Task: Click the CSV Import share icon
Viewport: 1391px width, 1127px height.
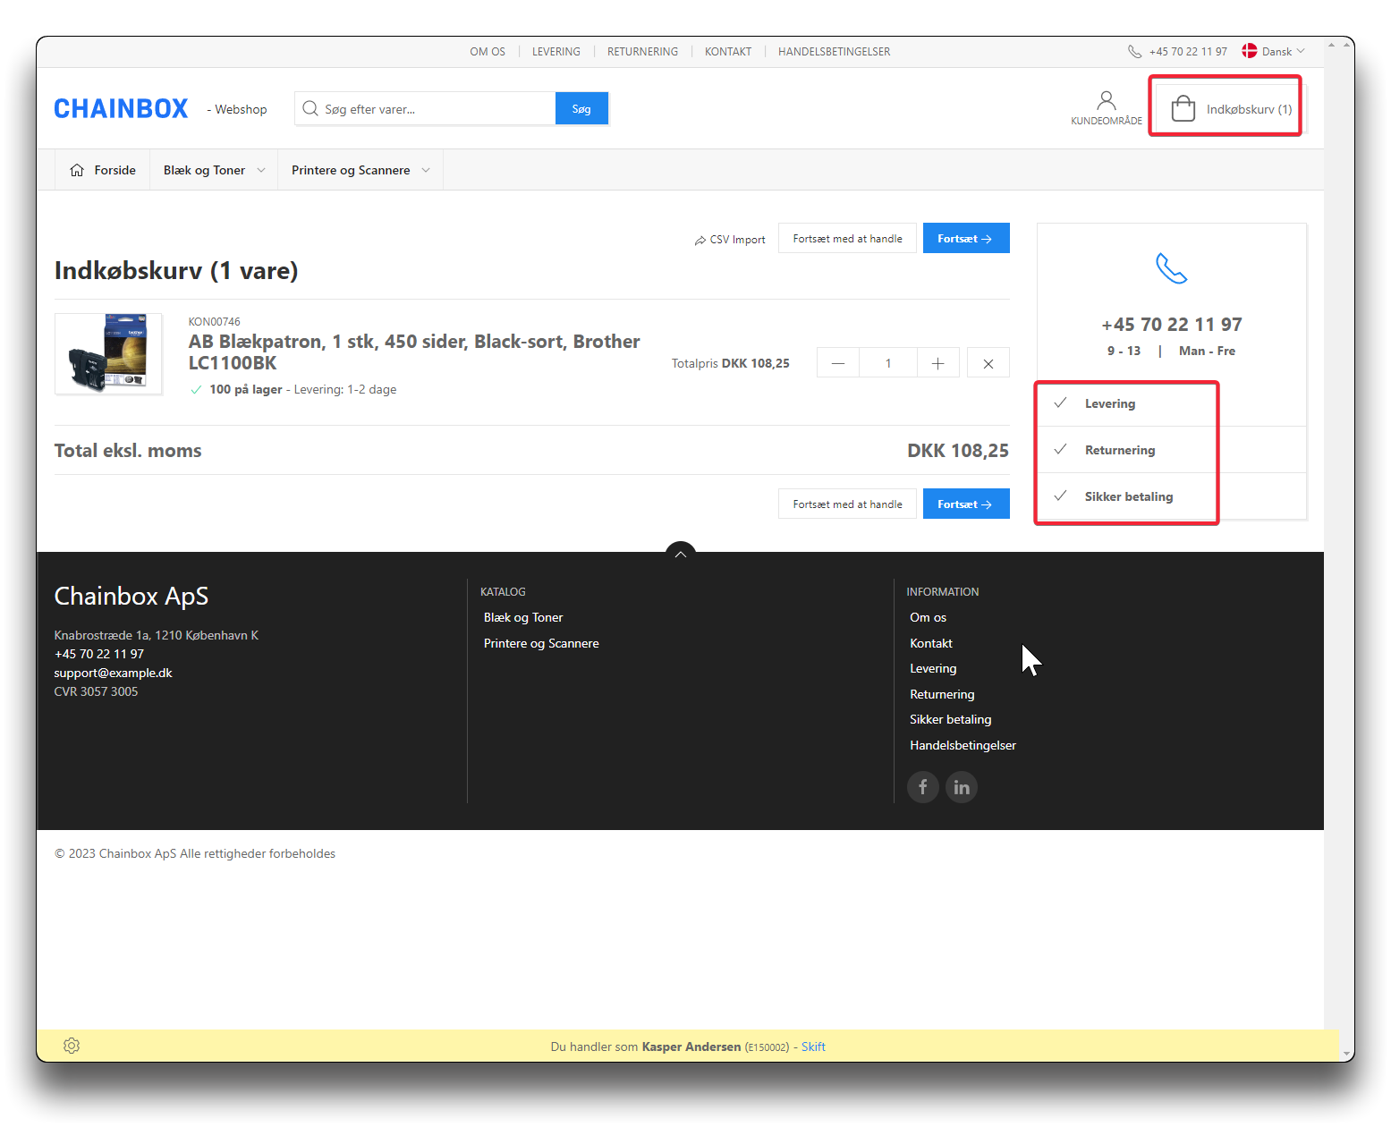Action: (x=700, y=241)
